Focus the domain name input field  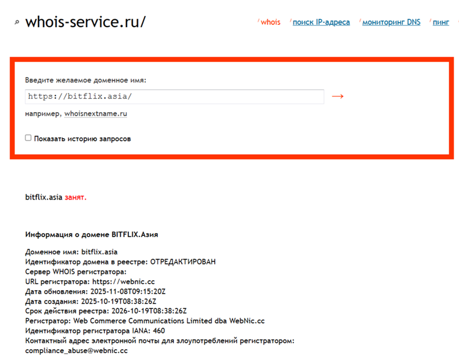pos(174,96)
